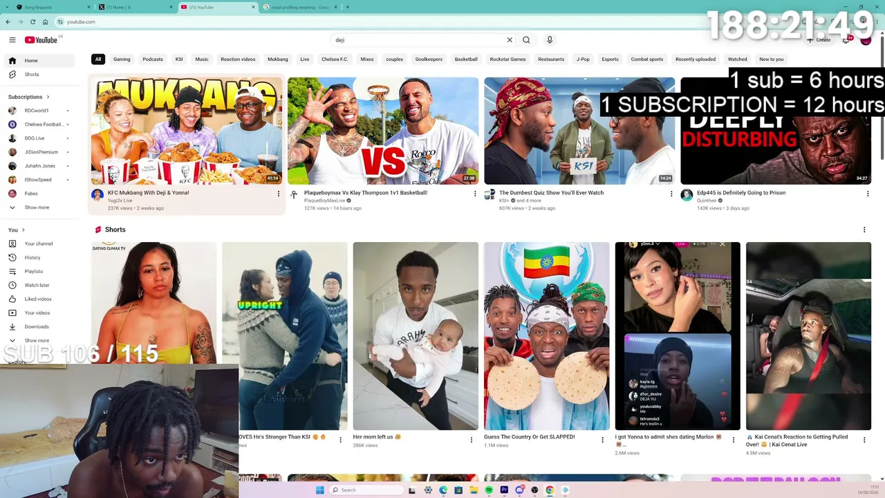Image resolution: width=885 pixels, height=498 pixels.
Task: Expand the Subscriptions section chevron
Action: [x=48, y=97]
